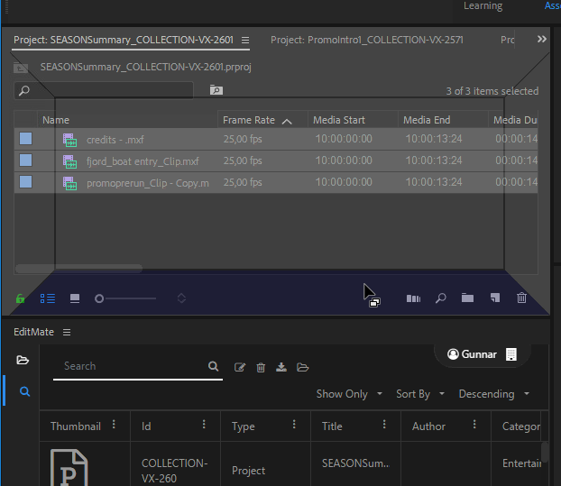Click the Gunnar user button
The image size is (561, 486).
[472, 354]
